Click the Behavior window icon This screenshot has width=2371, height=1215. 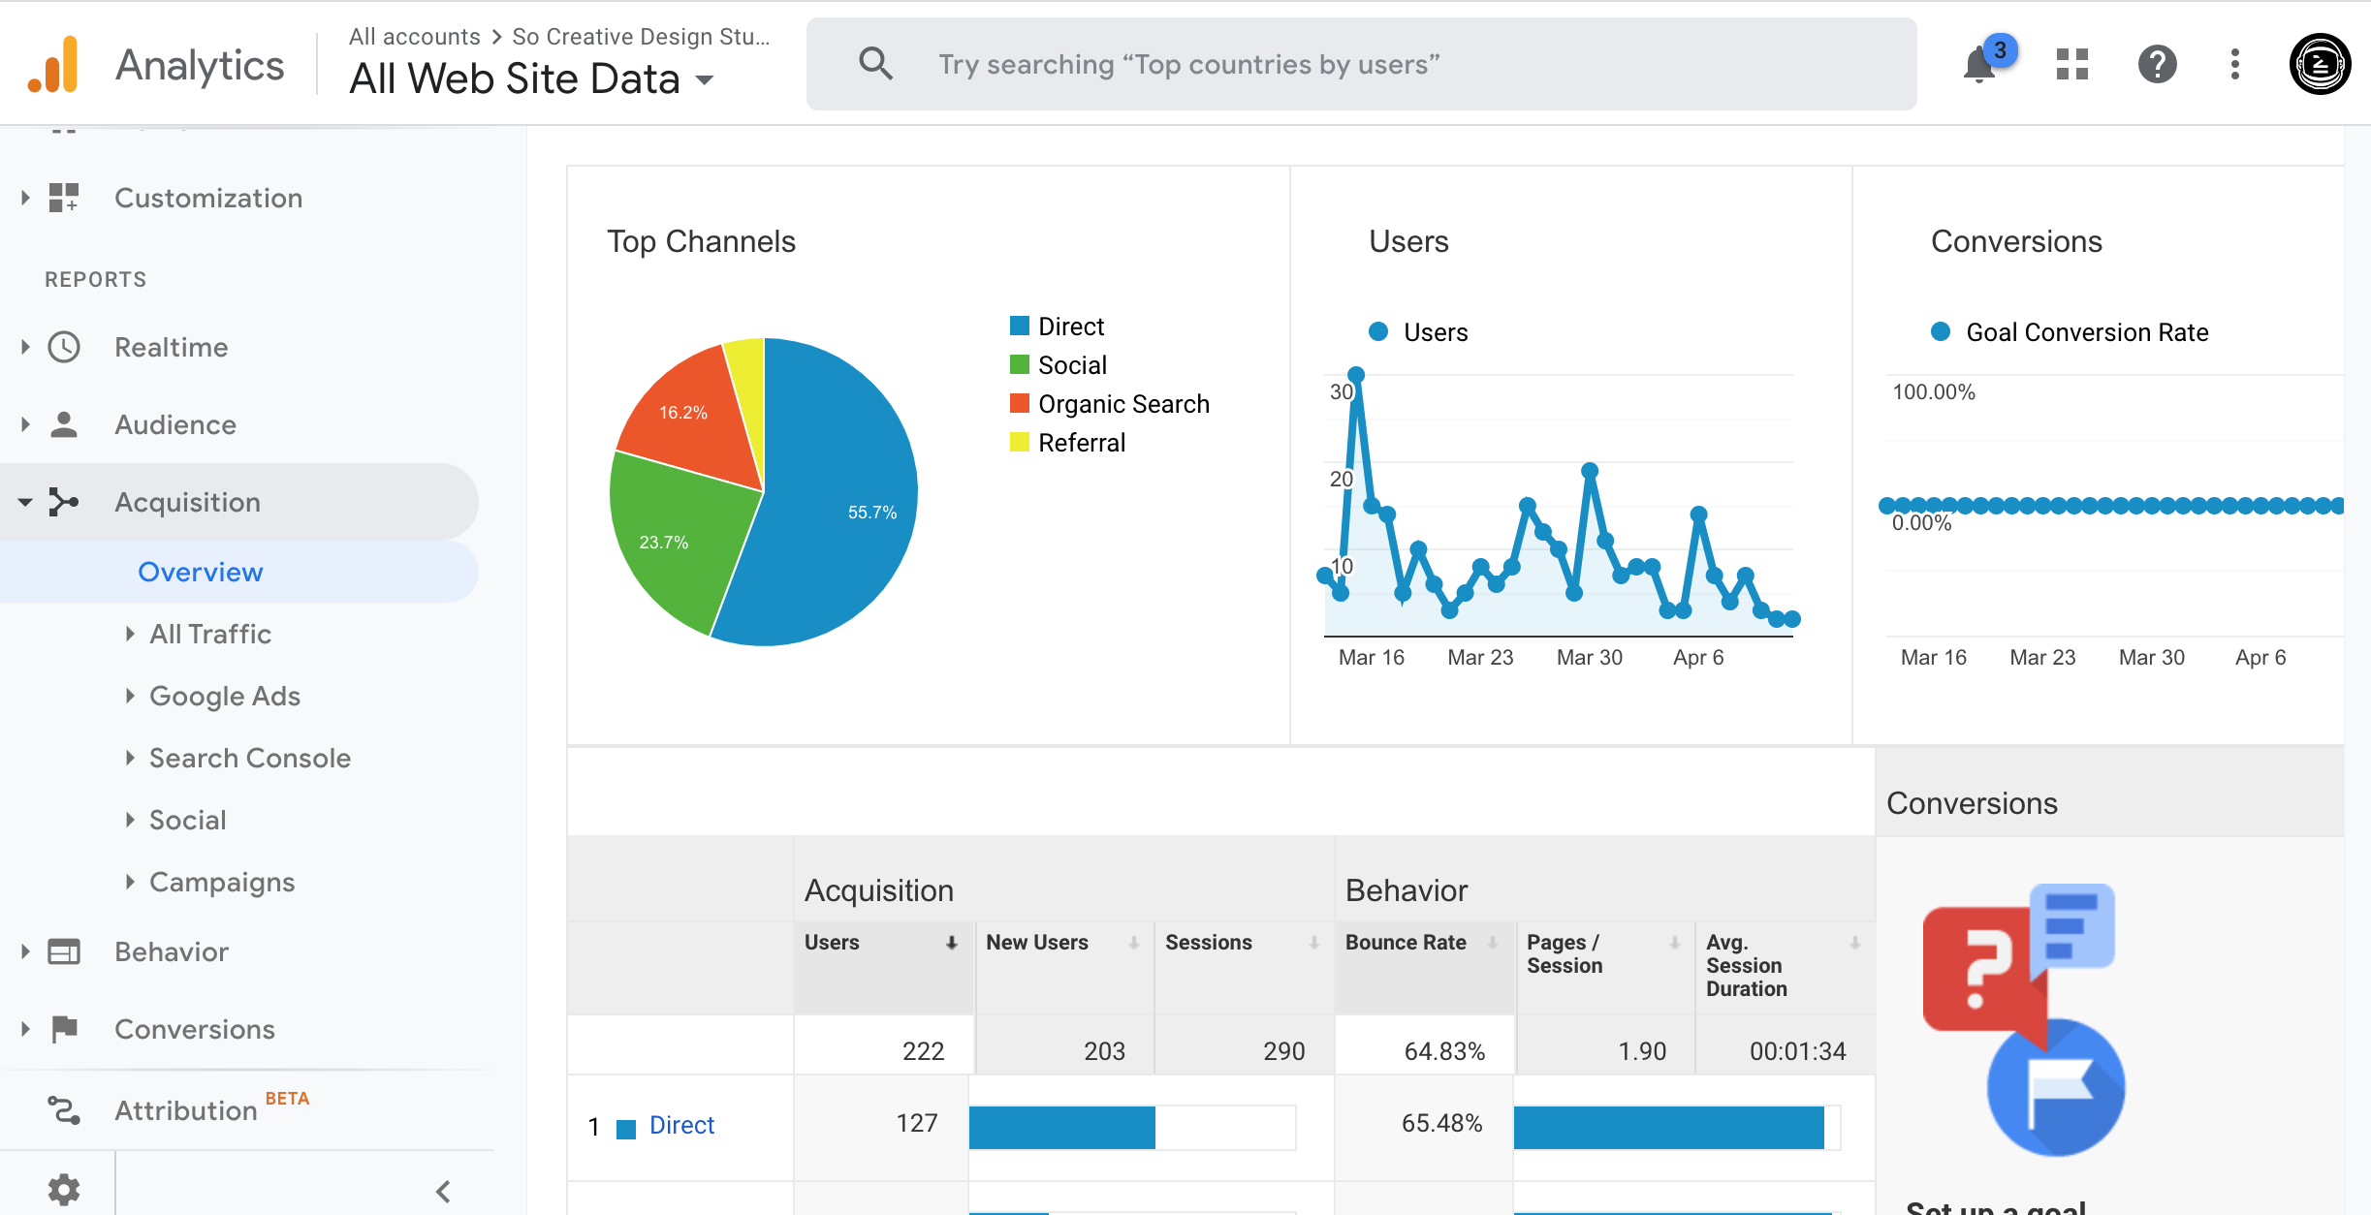(x=64, y=951)
